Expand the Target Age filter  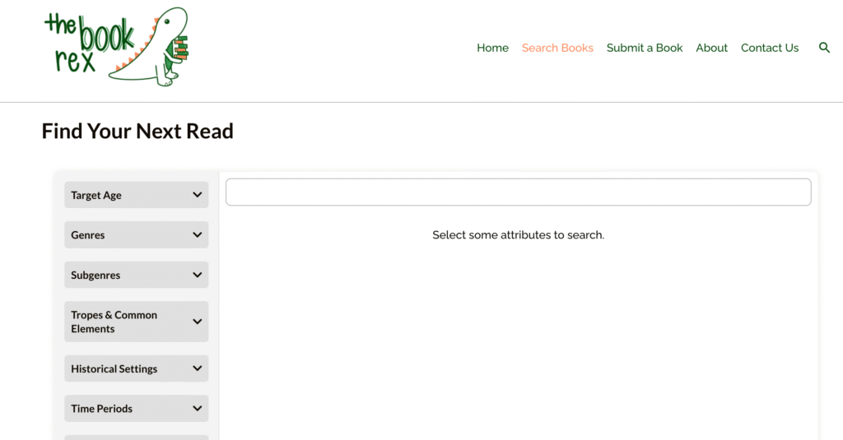point(137,195)
